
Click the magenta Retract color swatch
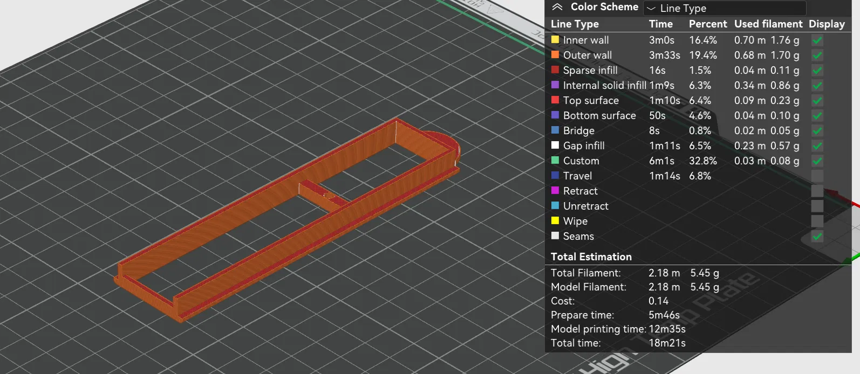pos(555,190)
